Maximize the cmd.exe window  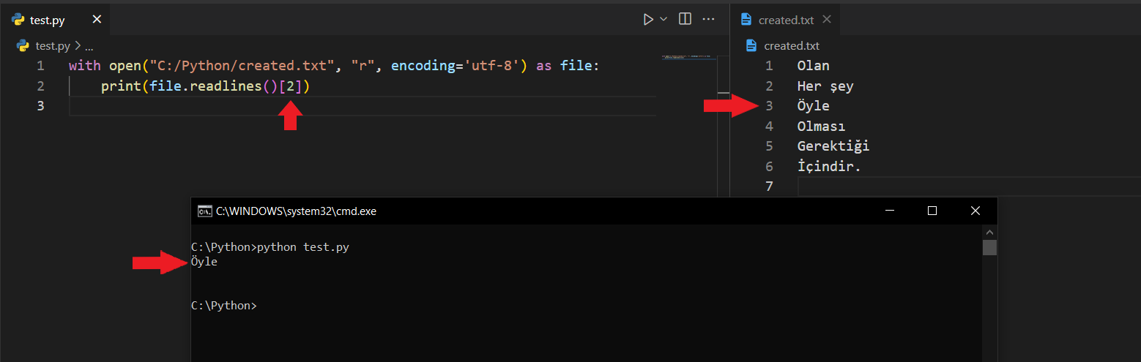pyautogui.click(x=932, y=211)
